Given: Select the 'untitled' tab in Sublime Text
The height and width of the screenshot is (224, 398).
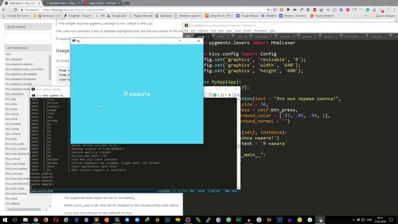Looking at the screenshot, I should click(220, 37).
